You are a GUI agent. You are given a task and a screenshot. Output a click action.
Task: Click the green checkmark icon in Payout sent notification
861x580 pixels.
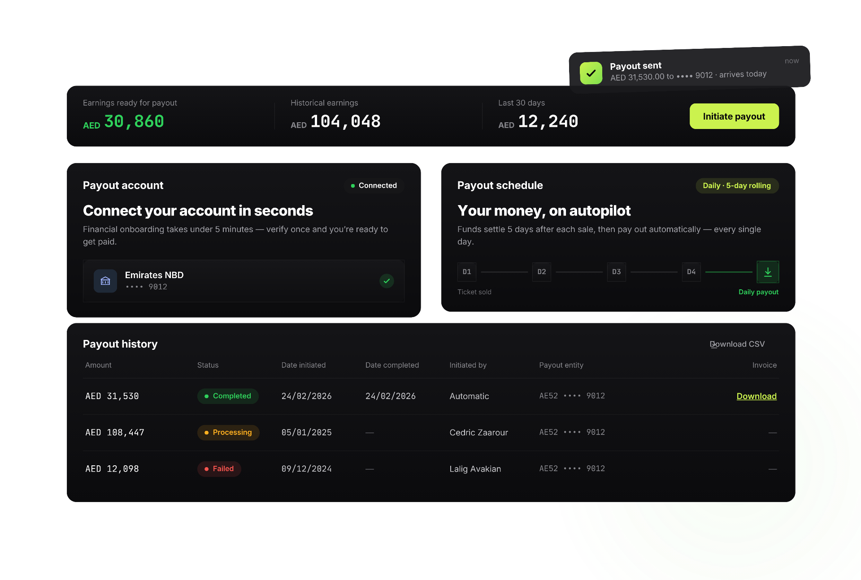point(591,73)
